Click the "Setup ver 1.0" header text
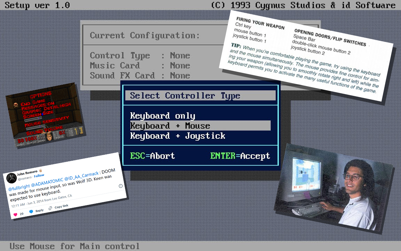Screen dimensions: 401x251 click(37, 5)
